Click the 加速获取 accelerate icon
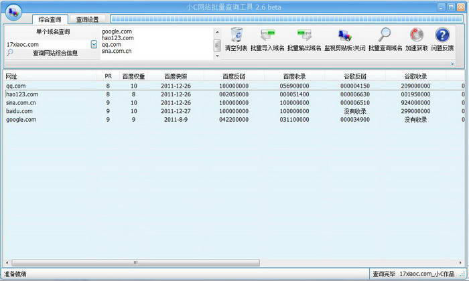Image resolution: width=469 pixels, height=281 pixels. click(416, 35)
